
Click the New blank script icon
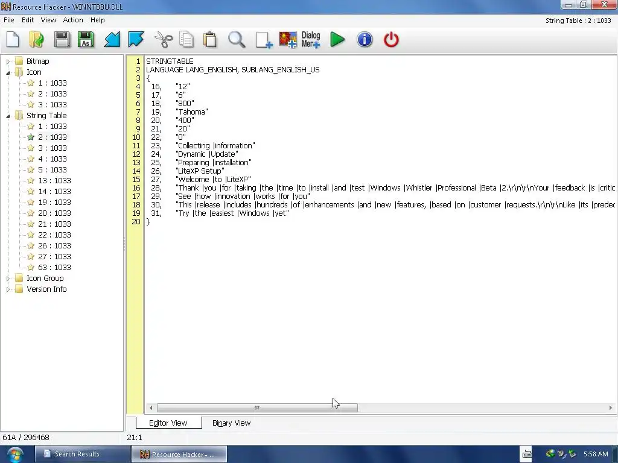click(13, 40)
